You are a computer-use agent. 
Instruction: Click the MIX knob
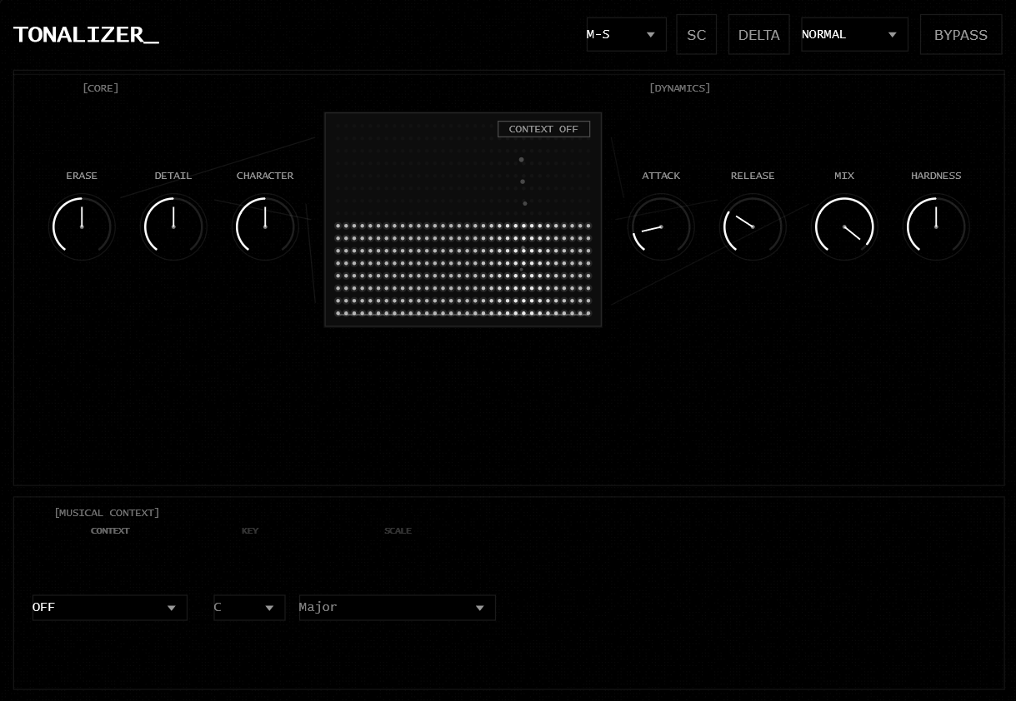844,226
